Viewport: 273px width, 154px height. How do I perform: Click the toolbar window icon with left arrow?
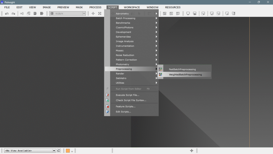pyautogui.click(x=203, y=13)
